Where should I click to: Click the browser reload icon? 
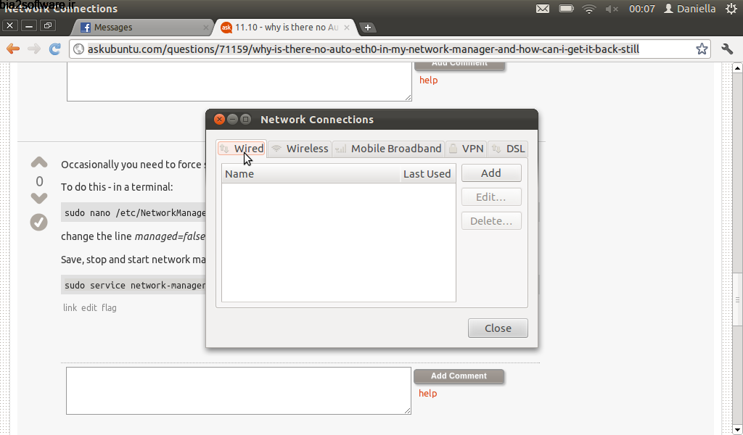pyautogui.click(x=54, y=49)
